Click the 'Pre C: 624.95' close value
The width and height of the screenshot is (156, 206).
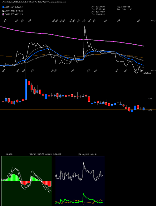[98, 14]
